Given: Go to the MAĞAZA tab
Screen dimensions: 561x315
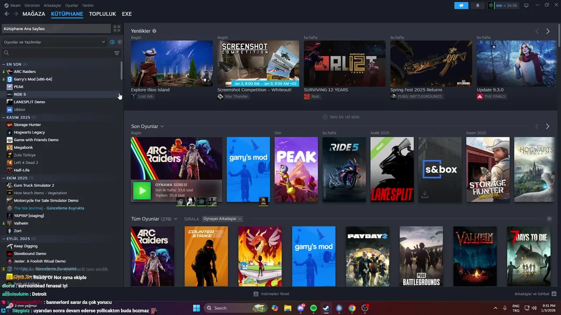Looking at the screenshot, I should [x=34, y=14].
